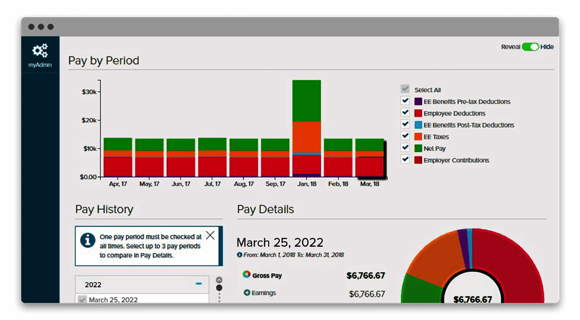Toggle the March 25, 2022 pay period checkbox
580x320 pixels.
82,299
